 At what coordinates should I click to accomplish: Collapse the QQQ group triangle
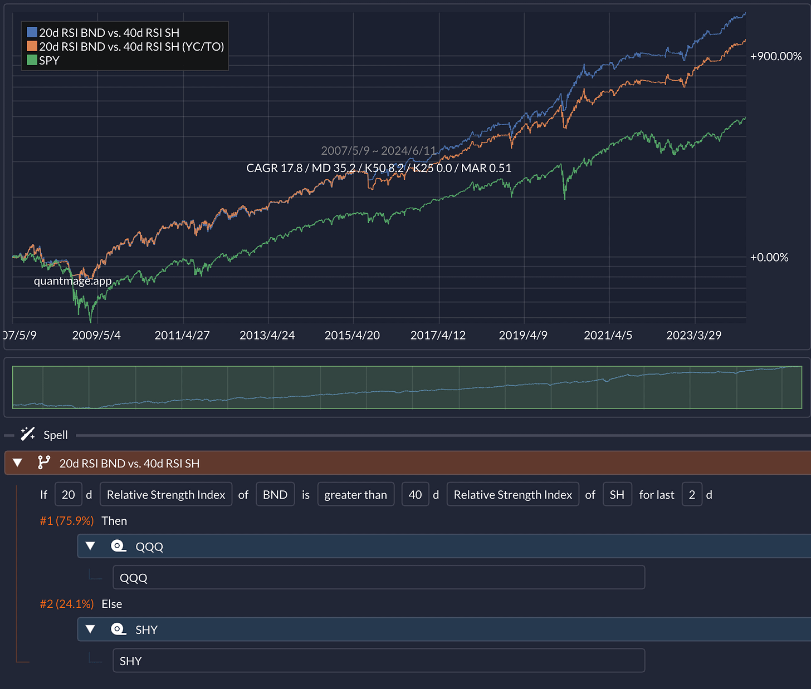[90, 546]
